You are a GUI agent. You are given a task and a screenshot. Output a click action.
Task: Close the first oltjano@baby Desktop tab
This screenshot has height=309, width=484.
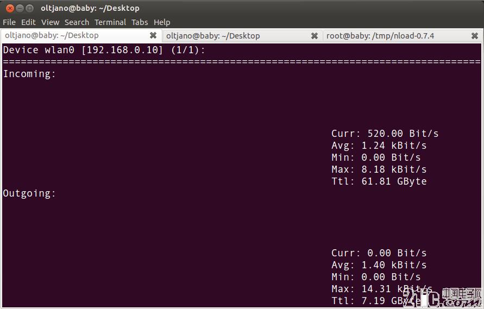(153, 36)
